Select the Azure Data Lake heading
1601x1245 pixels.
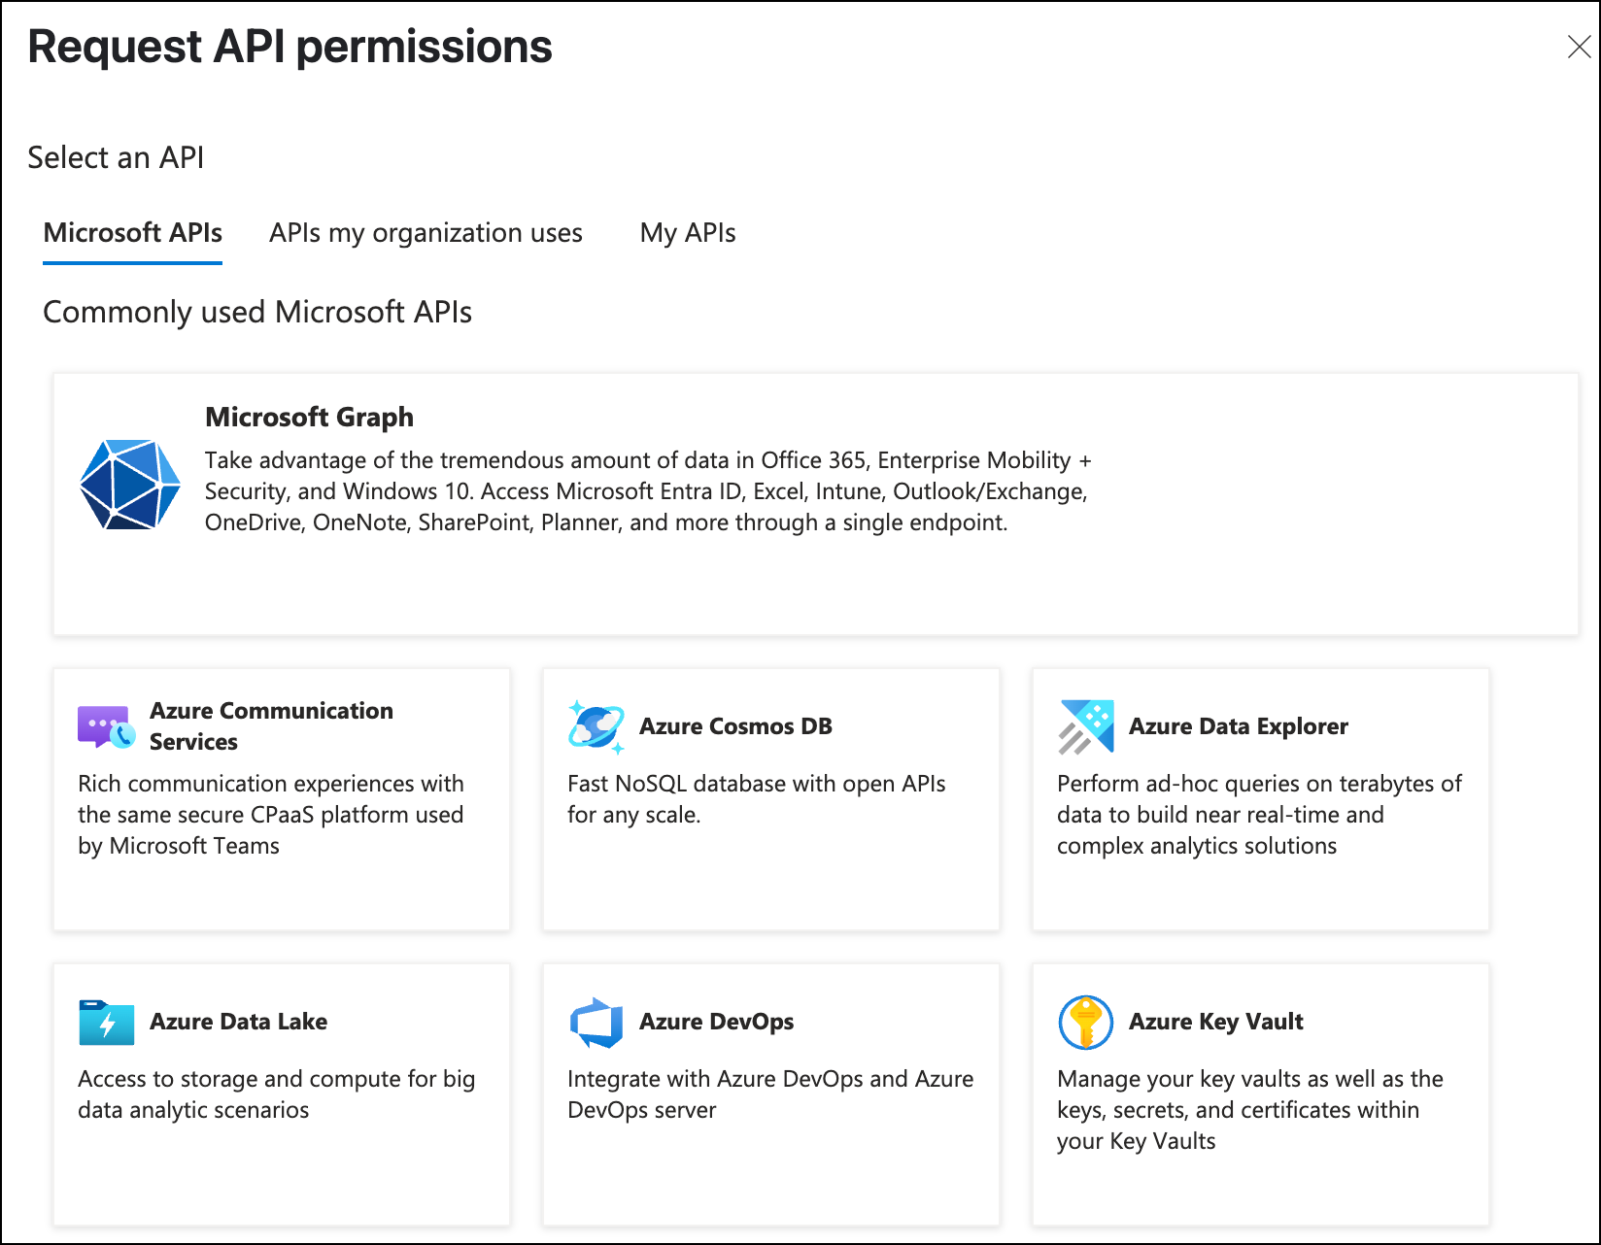pos(238,1022)
